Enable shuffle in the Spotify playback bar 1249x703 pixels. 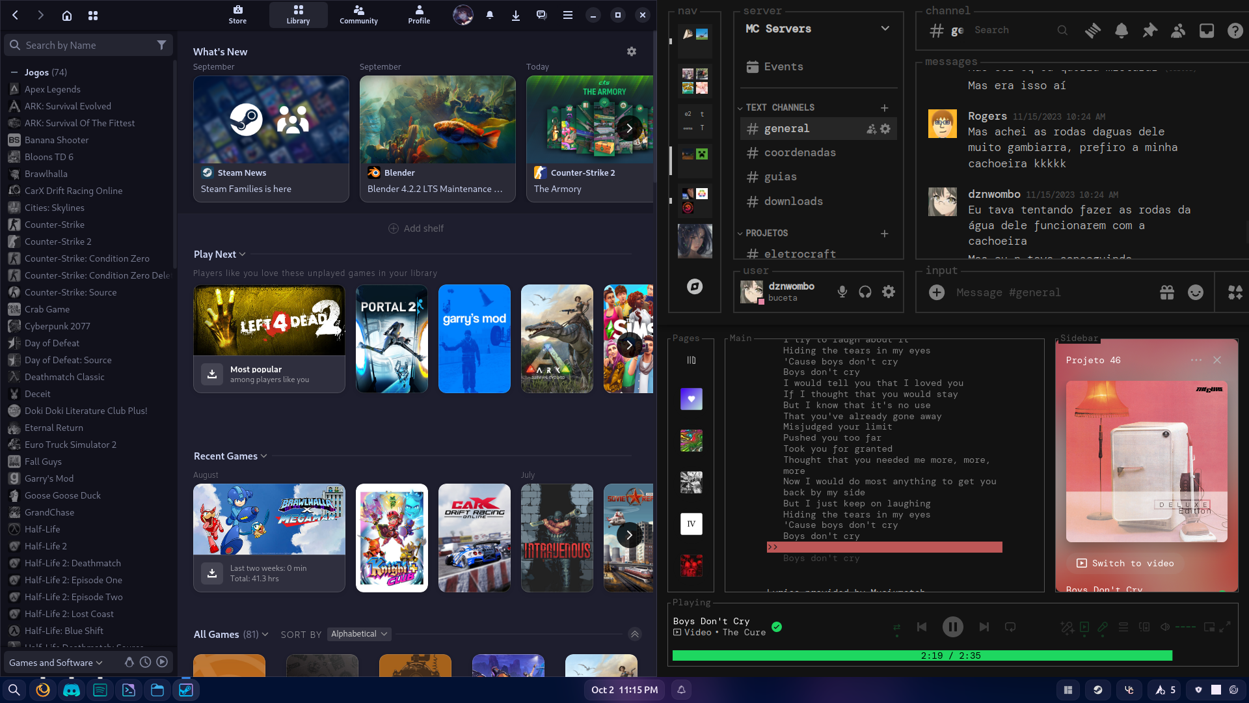point(896,627)
